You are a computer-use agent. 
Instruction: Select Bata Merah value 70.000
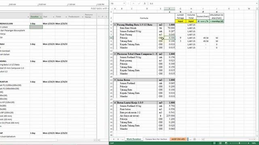170,28
